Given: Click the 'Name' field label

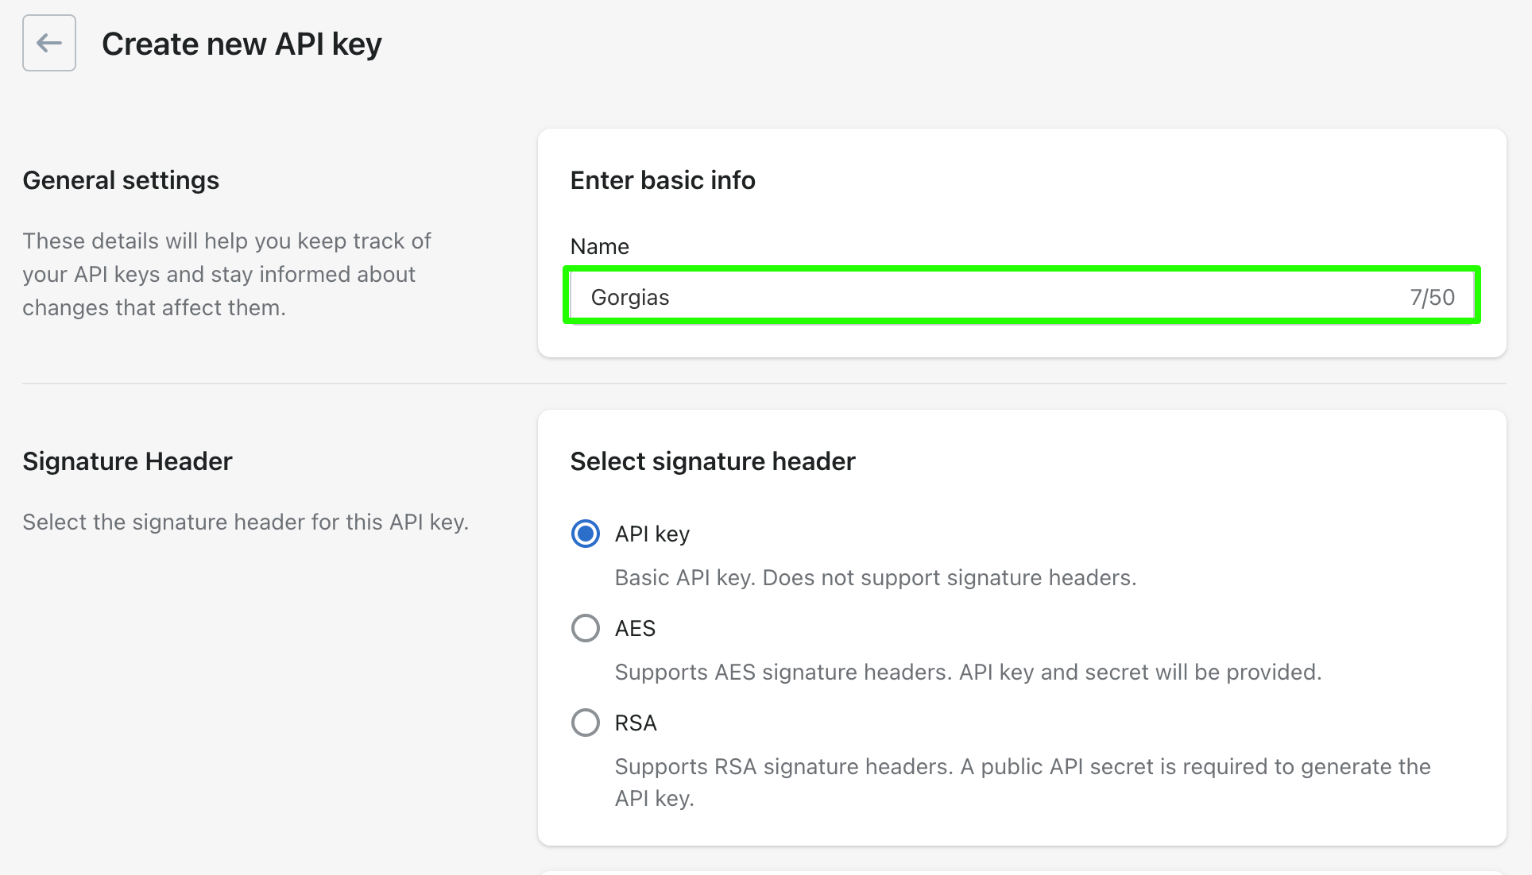Looking at the screenshot, I should click(x=600, y=247).
